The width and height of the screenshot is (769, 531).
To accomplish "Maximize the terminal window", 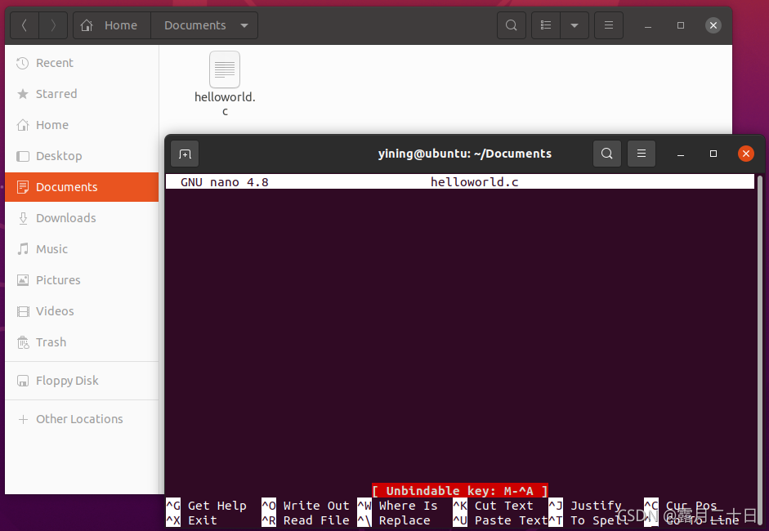I will point(713,154).
